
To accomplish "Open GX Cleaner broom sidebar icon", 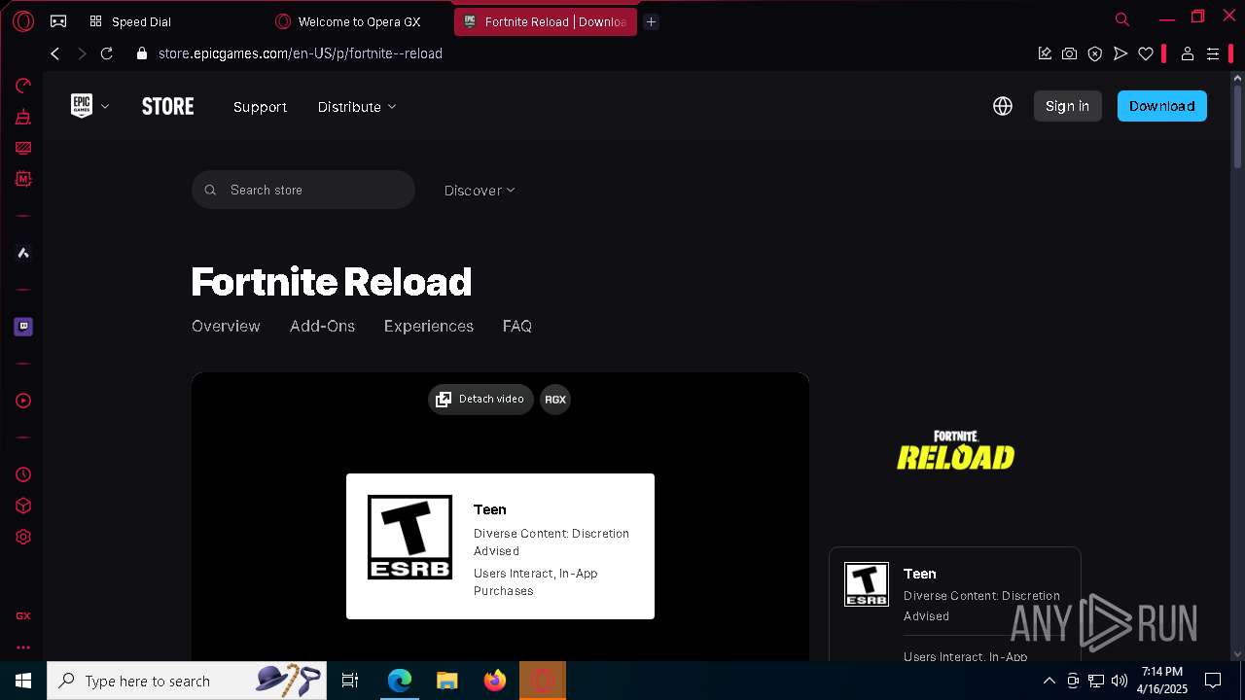I will click(x=23, y=117).
